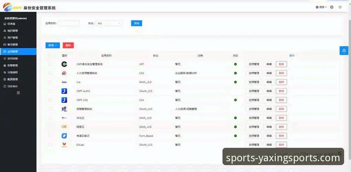Click the JNPF logo in the header

click(12, 7)
